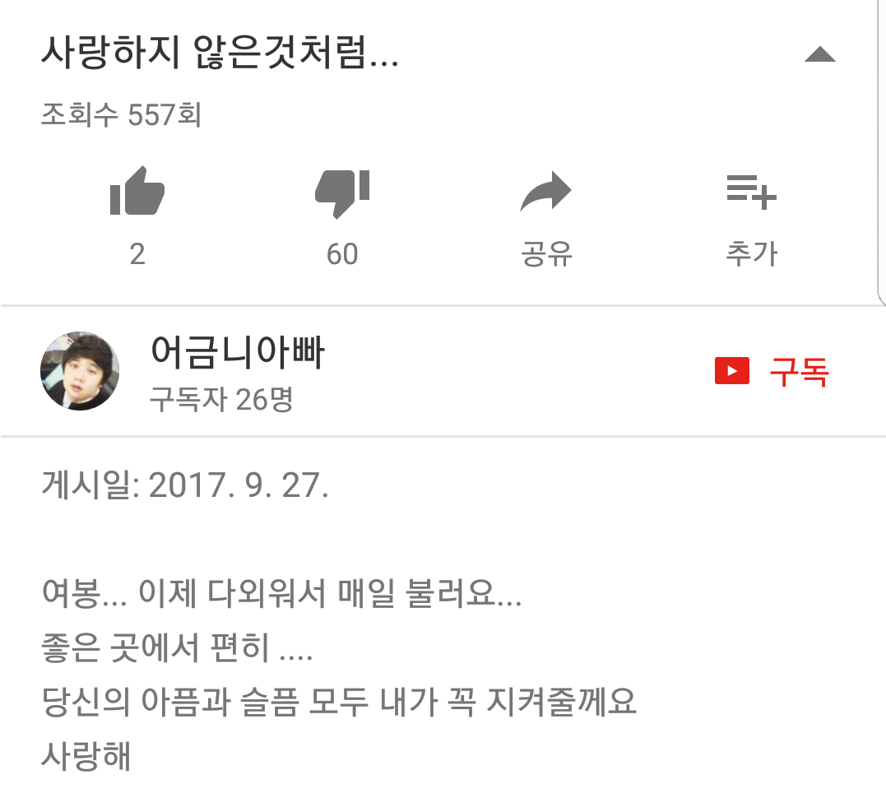The height and width of the screenshot is (798, 886).
Task: Click the description line 좋은 곳에서 편히
Action: [177, 647]
